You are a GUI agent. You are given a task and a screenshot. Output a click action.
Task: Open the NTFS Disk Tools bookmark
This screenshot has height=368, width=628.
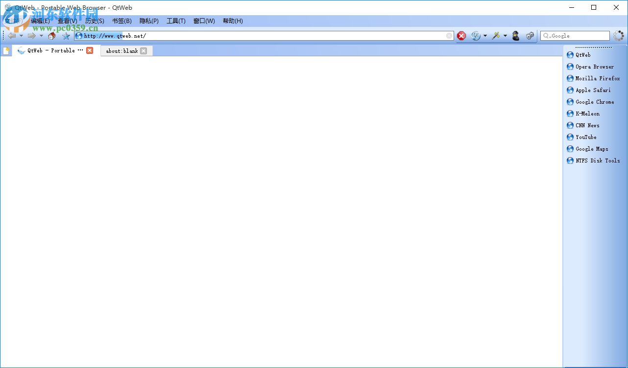coord(593,161)
